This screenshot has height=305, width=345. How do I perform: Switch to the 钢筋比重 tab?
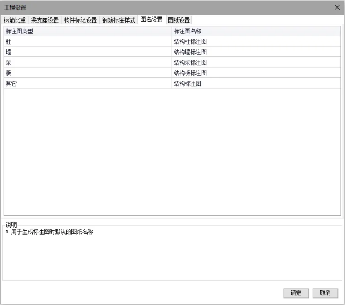pyautogui.click(x=15, y=20)
